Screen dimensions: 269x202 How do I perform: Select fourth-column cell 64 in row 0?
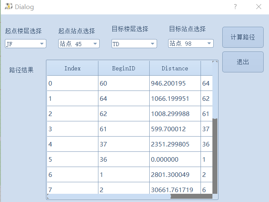coord(207,83)
